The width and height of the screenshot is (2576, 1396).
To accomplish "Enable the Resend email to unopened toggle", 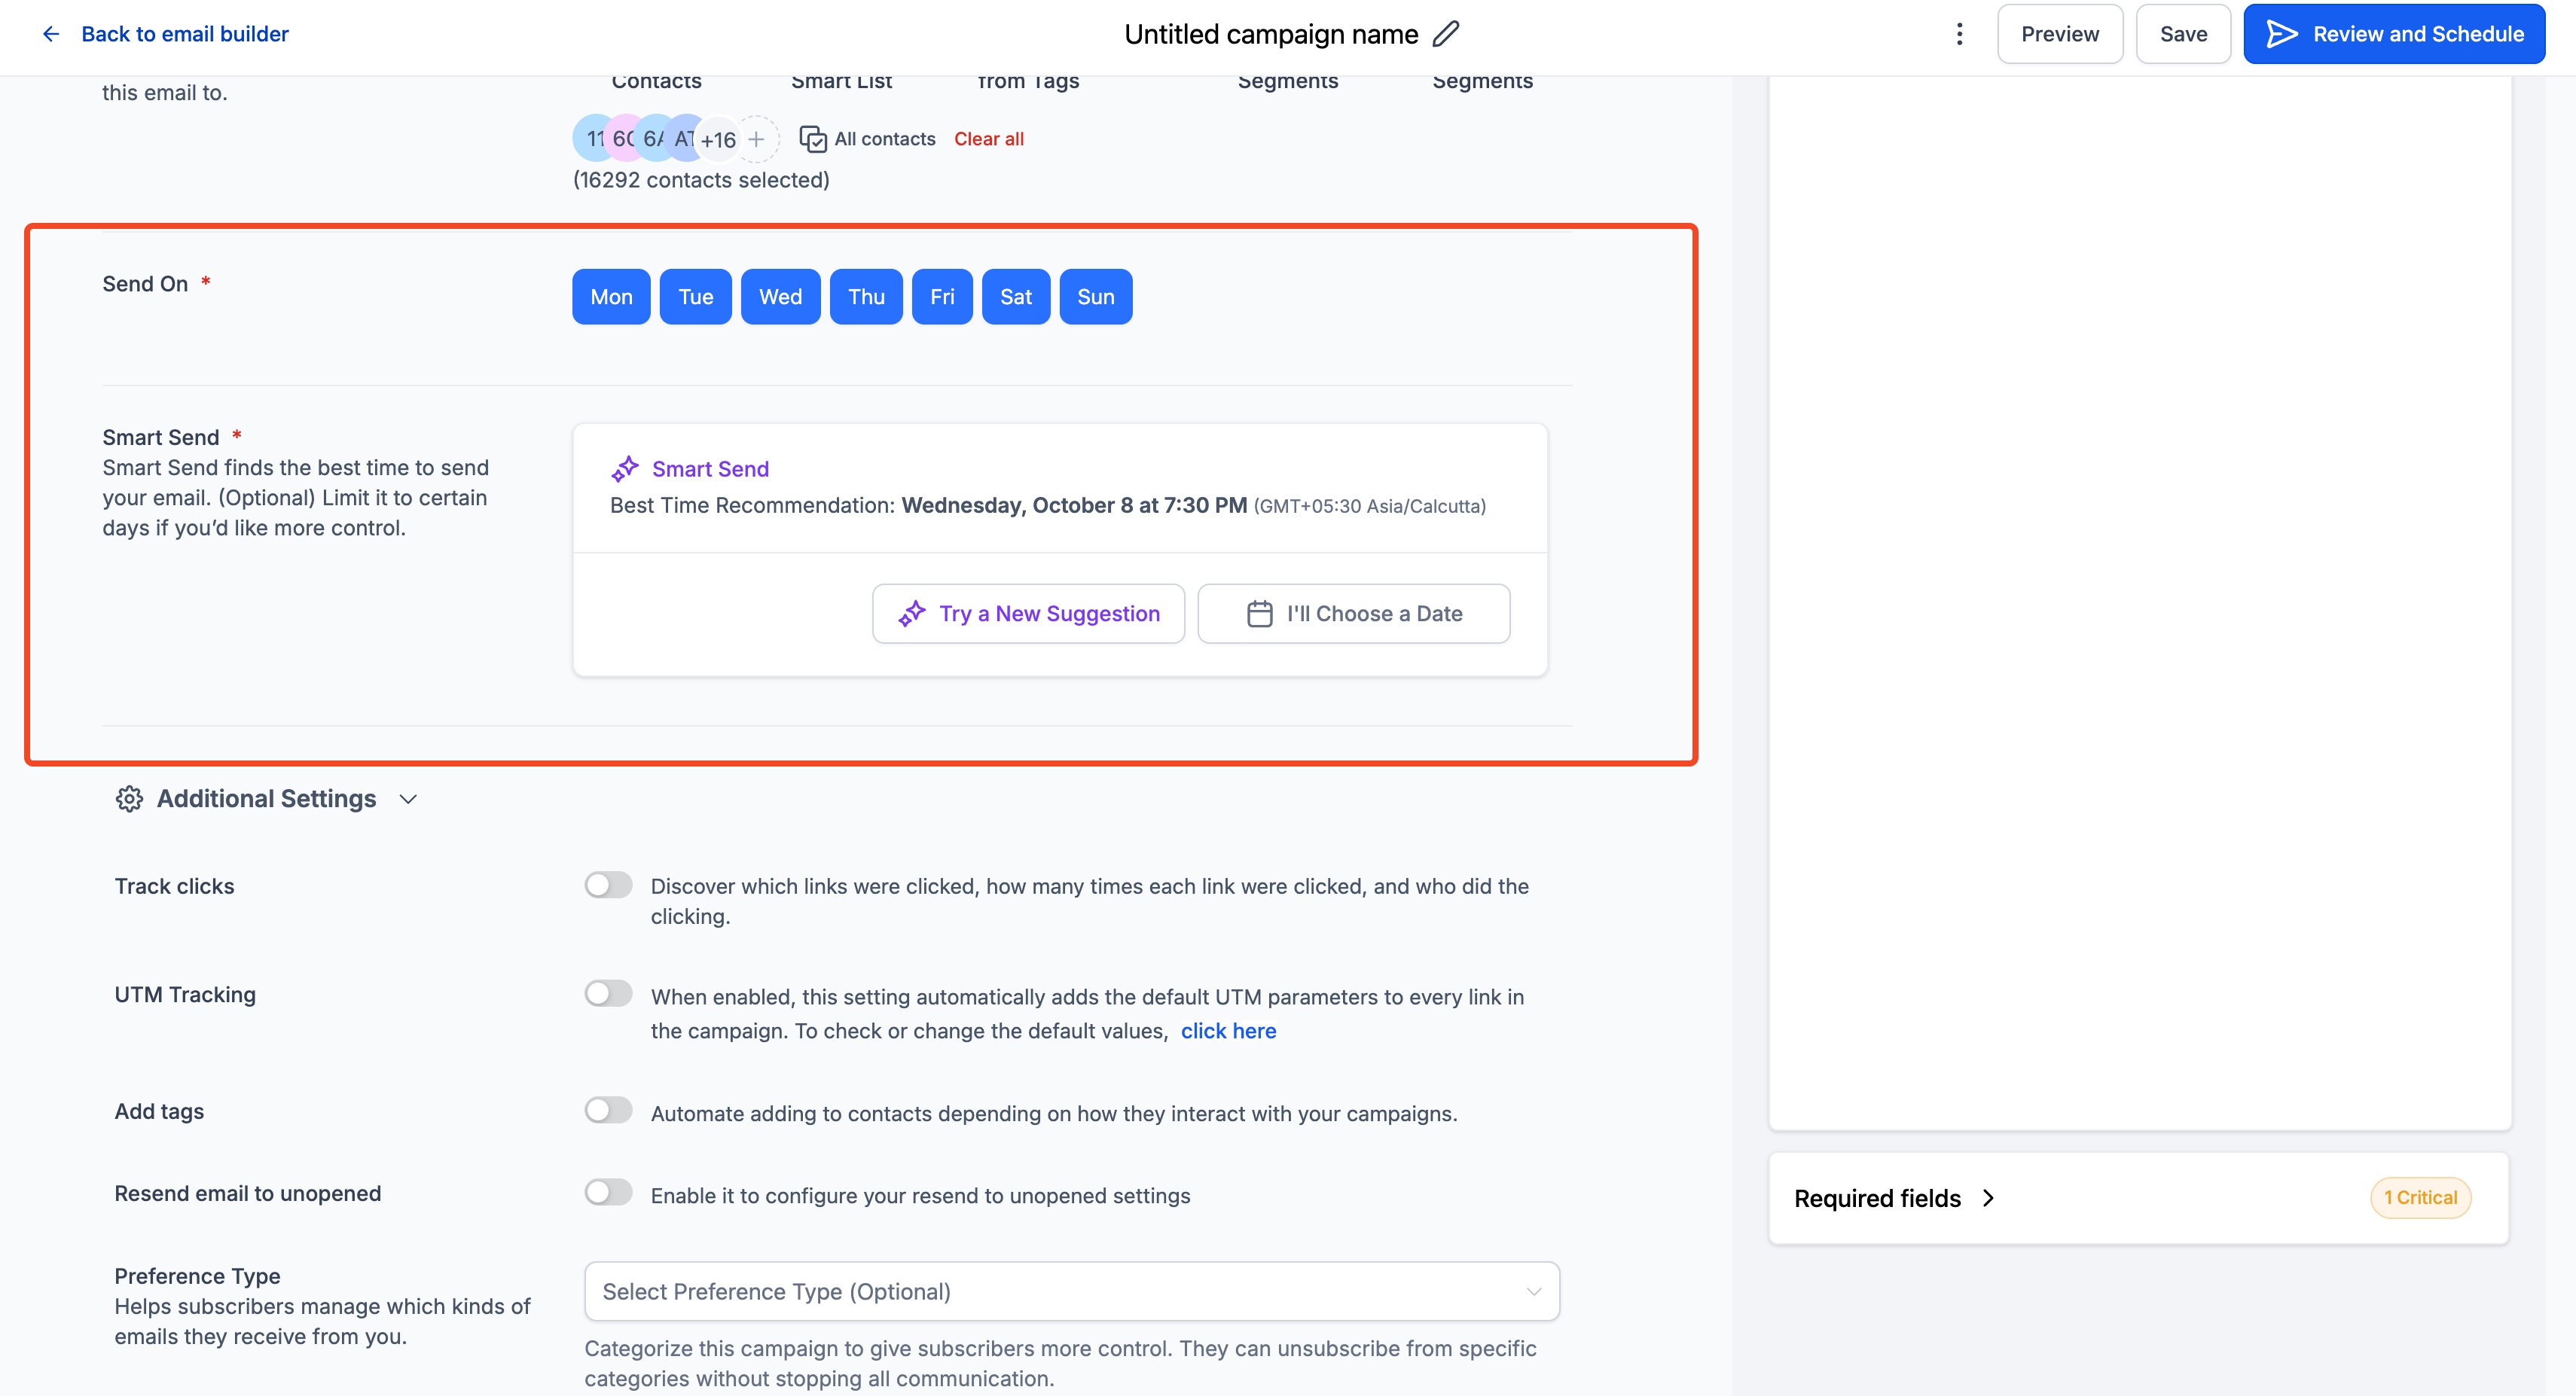I will pyautogui.click(x=608, y=1192).
